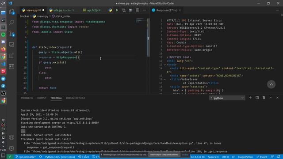Change language mode 'MagicPython'
Screen dimensions: 283x159
coord(245,157)
